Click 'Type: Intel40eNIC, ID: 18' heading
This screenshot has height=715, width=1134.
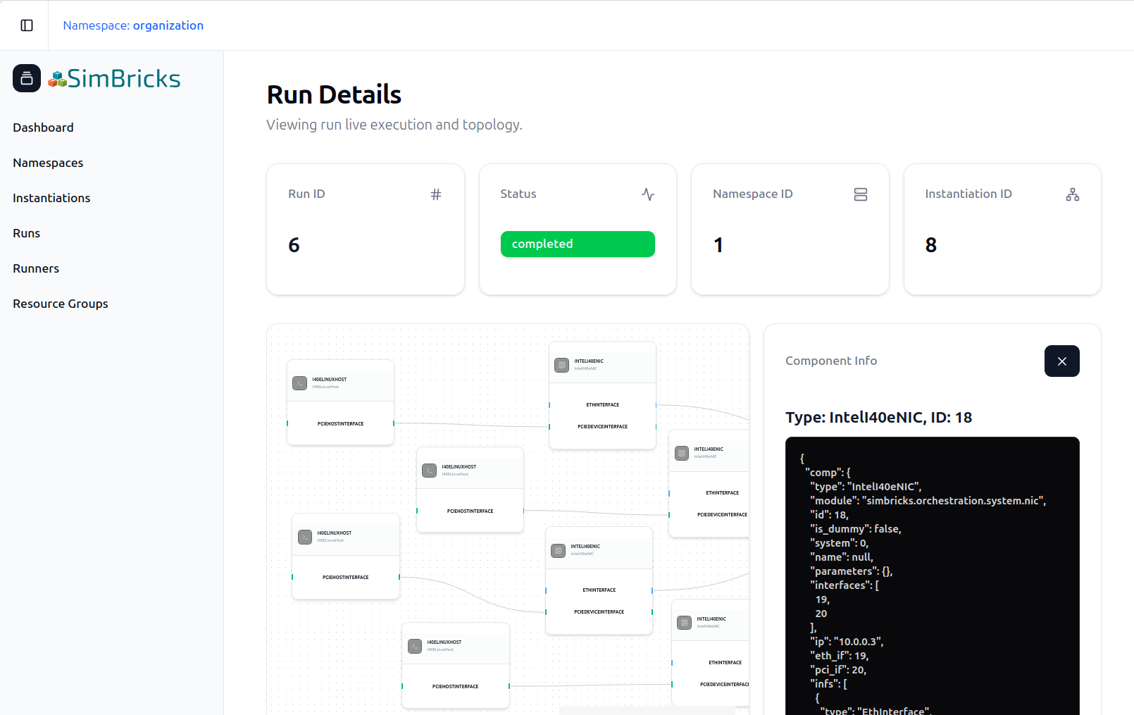click(878, 417)
